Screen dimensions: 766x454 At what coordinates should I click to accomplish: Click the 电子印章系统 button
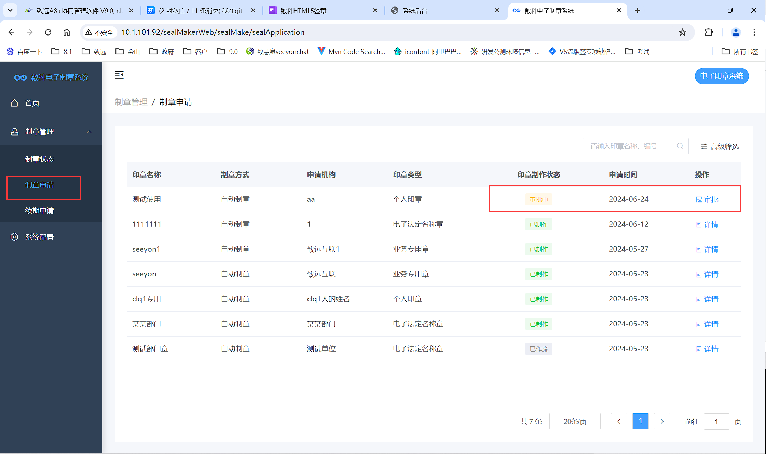[x=721, y=76]
